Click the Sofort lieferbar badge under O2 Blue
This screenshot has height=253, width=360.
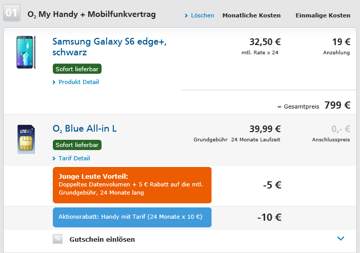[x=77, y=145]
